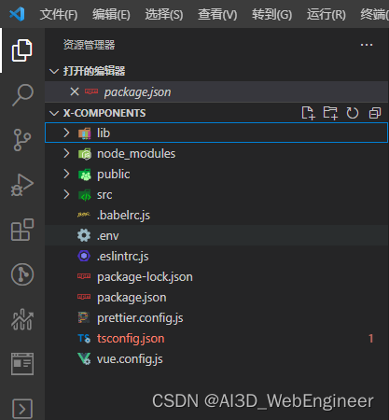Open explorer more actions ellipsis
This screenshot has width=389, height=420.
[367, 45]
